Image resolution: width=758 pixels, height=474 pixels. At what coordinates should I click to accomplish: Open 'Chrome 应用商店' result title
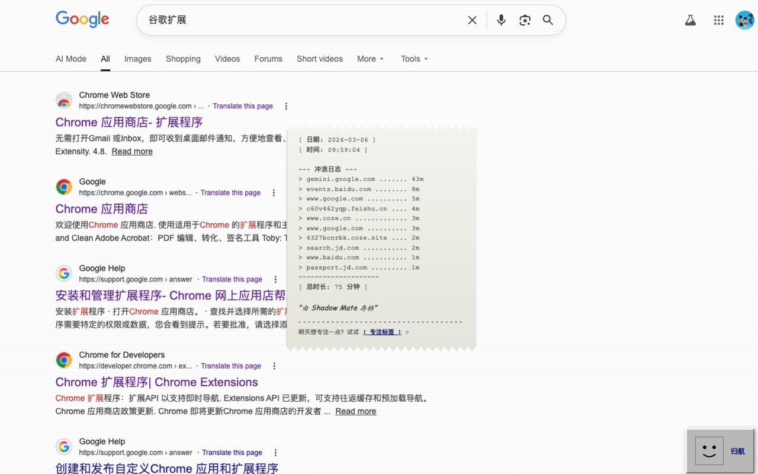pyautogui.click(x=102, y=209)
